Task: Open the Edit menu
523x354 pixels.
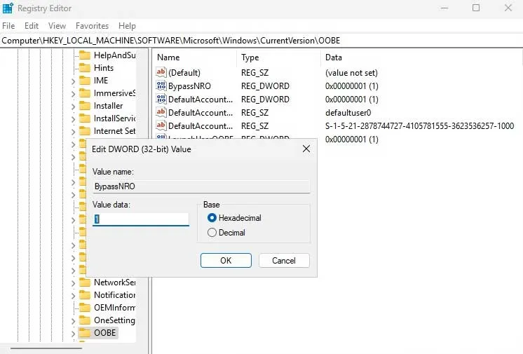Action: click(x=32, y=26)
